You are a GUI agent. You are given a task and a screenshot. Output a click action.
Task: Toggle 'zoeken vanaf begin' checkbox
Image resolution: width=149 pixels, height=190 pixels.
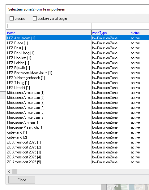click(x=35, y=19)
